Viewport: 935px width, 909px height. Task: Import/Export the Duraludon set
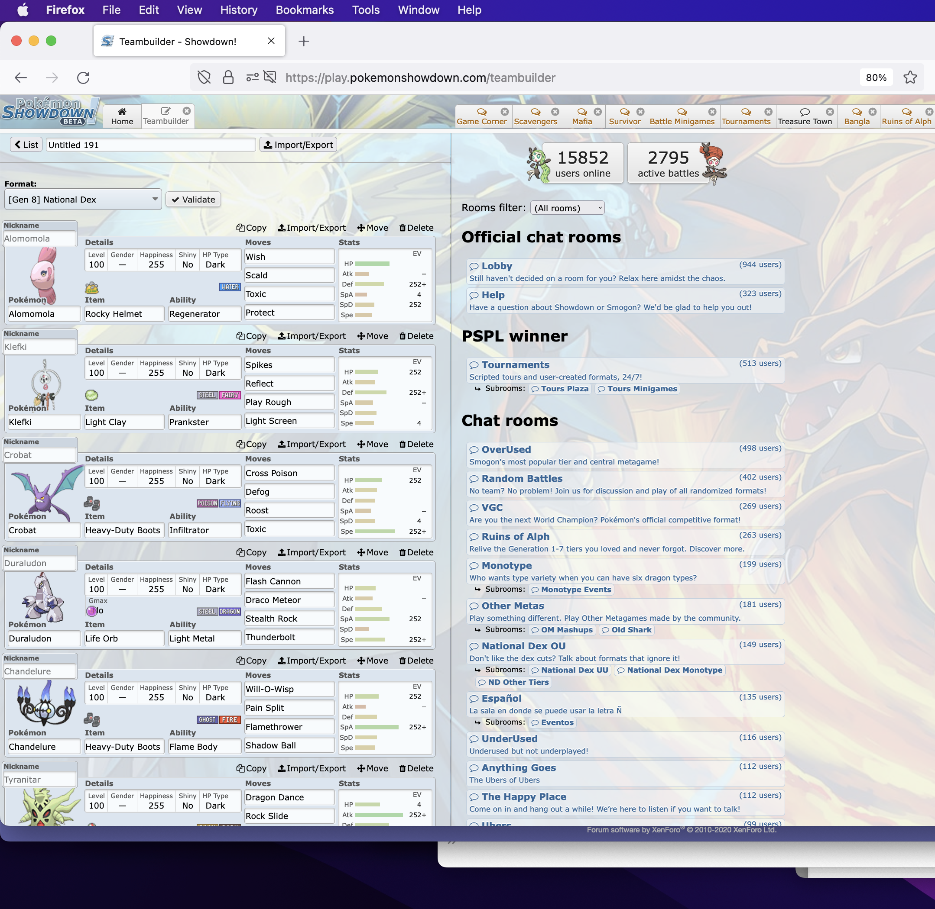tap(312, 552)
